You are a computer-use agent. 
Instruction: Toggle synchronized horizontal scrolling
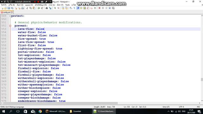pyautogui.click(x=66, y=8)
